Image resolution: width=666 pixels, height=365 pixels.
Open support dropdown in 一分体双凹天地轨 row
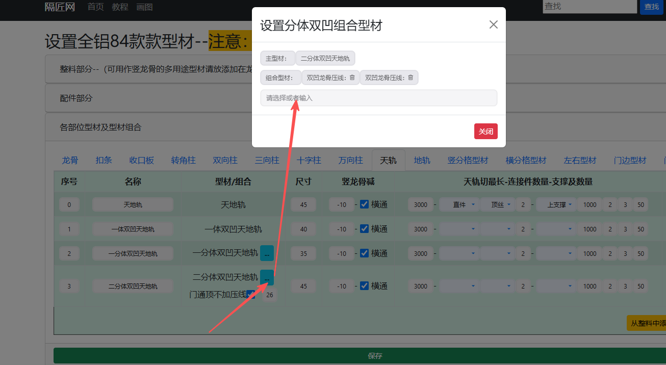tap(555, 254)
